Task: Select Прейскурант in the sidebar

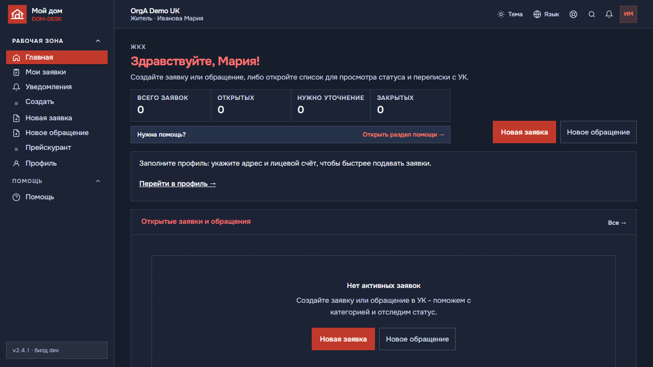Action: 57,148
